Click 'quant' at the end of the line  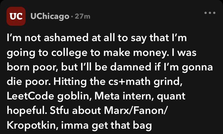click(171, 97)
